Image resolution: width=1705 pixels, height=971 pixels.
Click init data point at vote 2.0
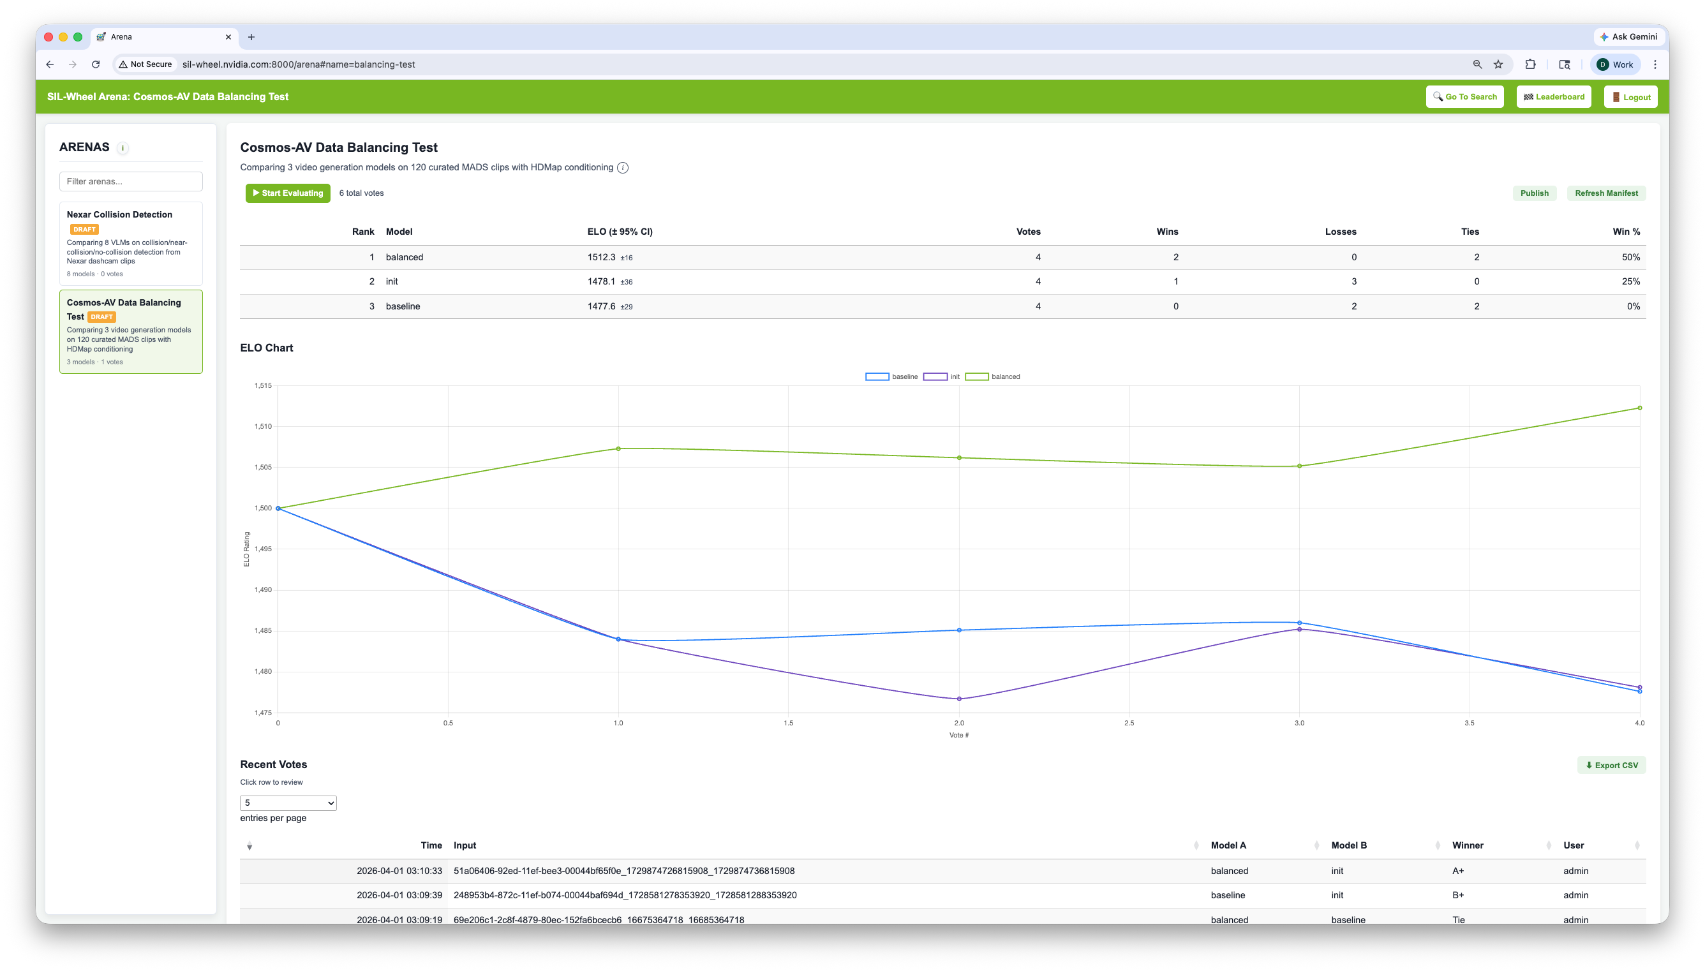(x=959, y=699)
